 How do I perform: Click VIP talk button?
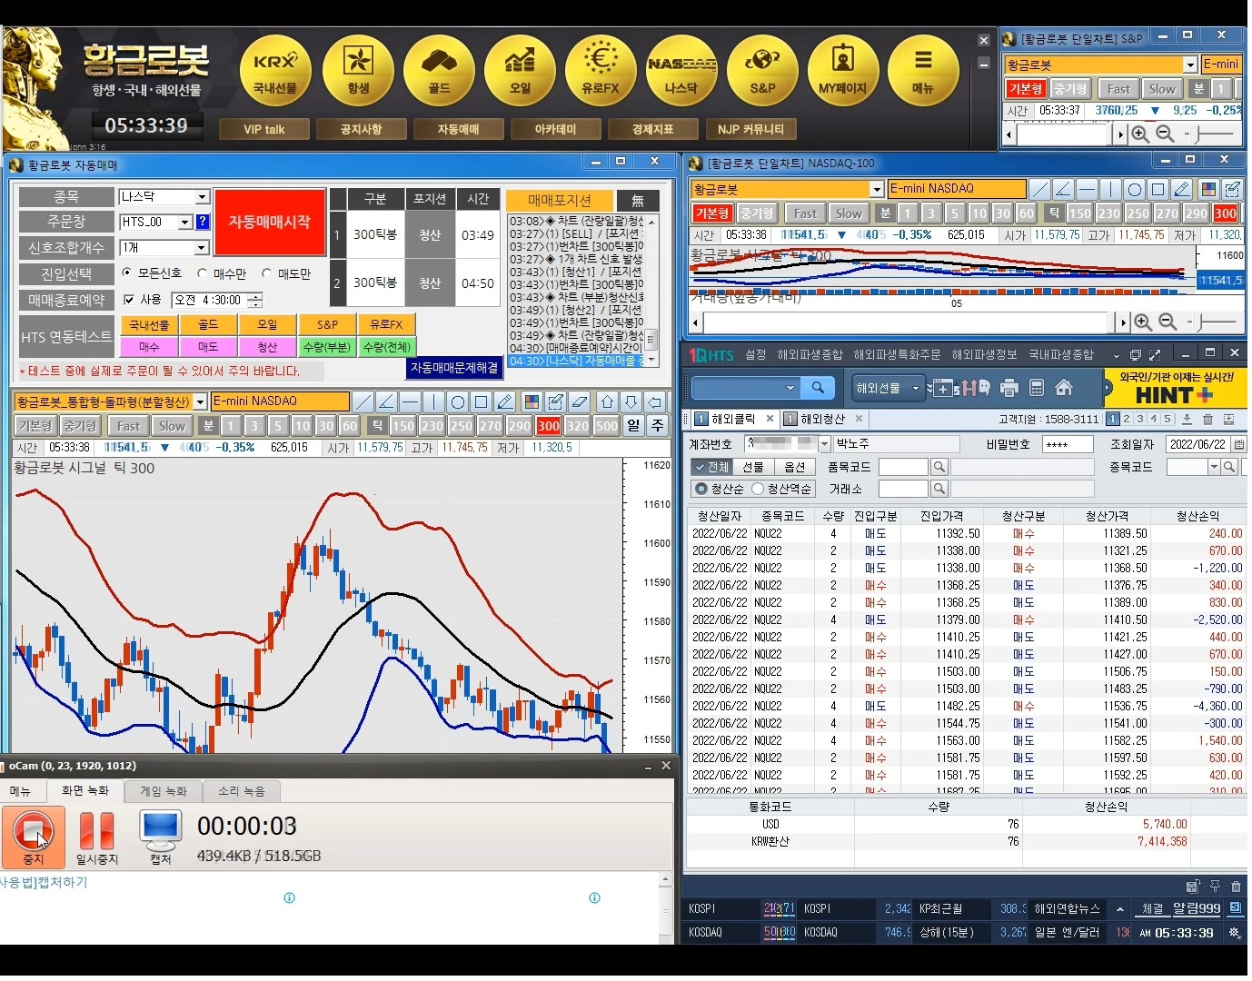[263, 129]
